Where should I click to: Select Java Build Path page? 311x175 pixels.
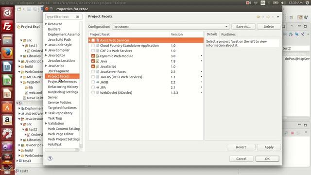point(59,39)
